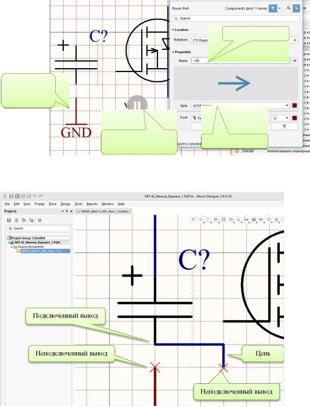Click the rectangle select tool in schematic toolbar

point(208,219)
